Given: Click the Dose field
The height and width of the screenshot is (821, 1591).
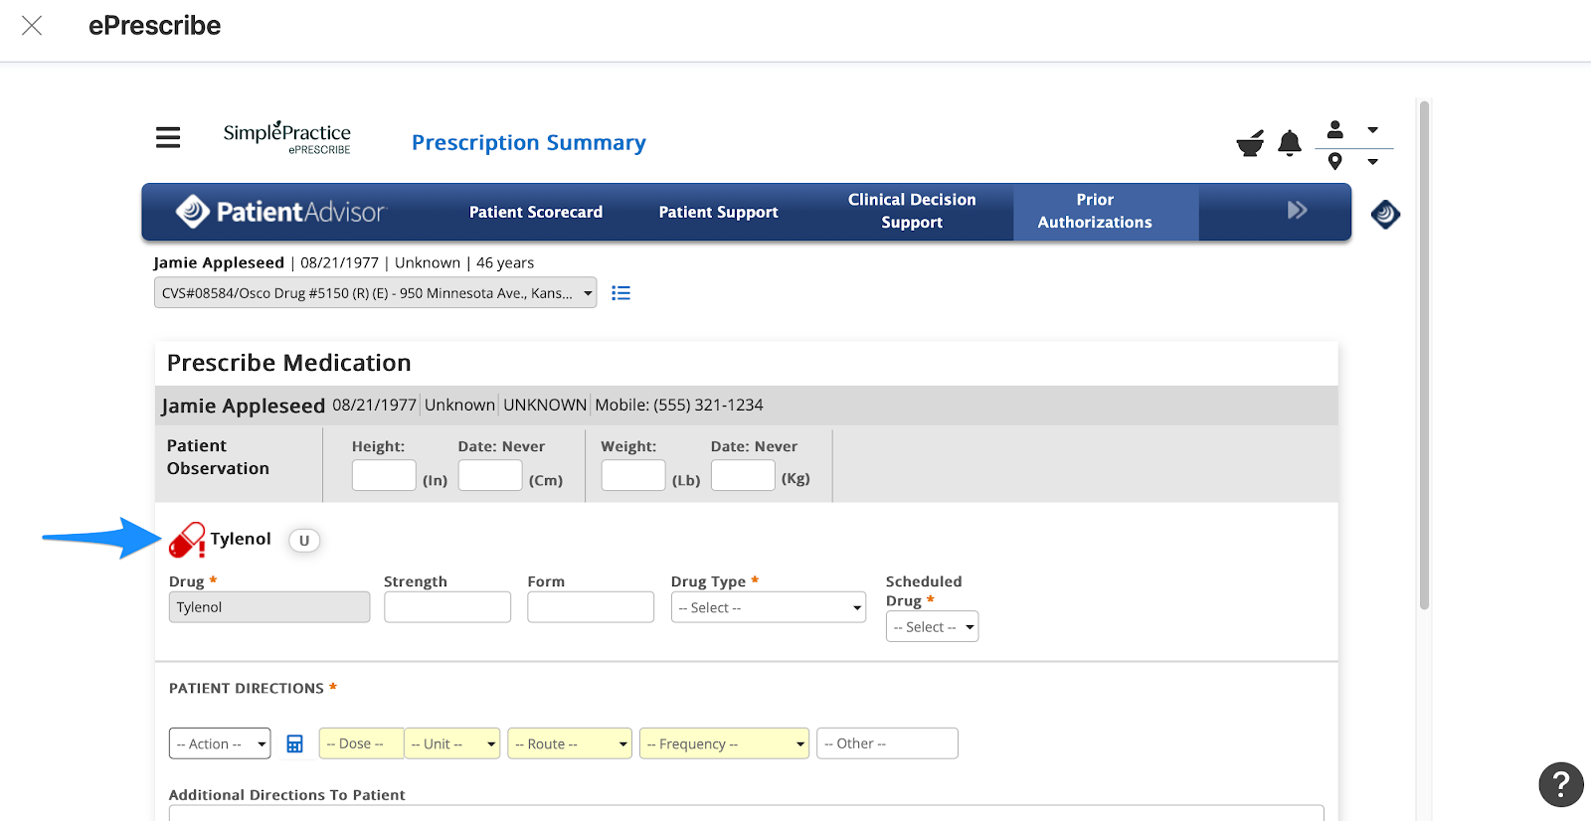Looking at the screenshot, I should pos(361,743).
